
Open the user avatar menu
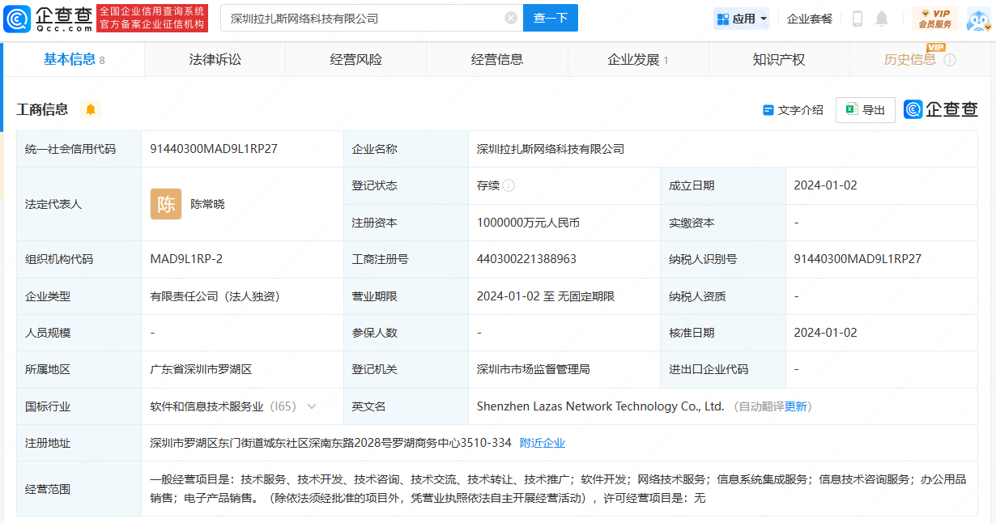[978, 19]
